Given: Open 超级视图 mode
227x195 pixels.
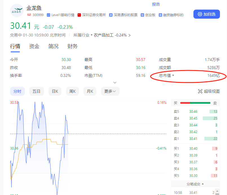Looking at the screenshot, I should tap(209, 91).
